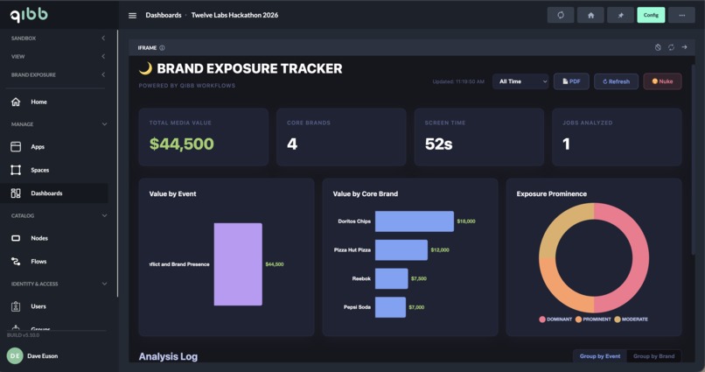Image resolution: width=705 pixels, height=372 pixels.
Task: Click the Dave Euson user name
Action: click(x=42, y=355)
